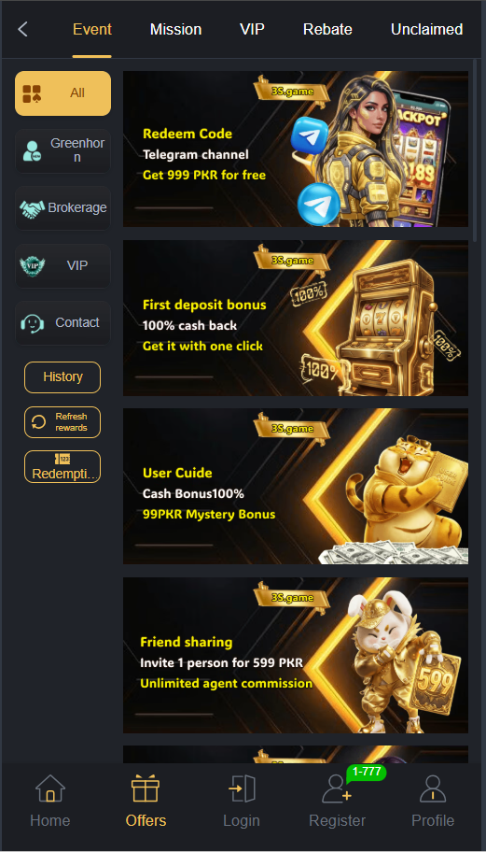This screenshot has height=852, width=486.
Task: Choose the VIP badge sidebar category
Action: (x=62, y=265)
